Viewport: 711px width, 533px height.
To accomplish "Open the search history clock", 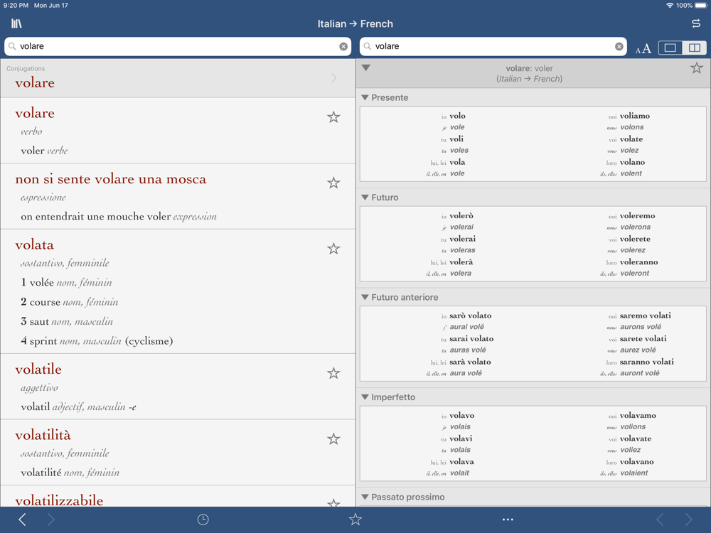I will click(203, 519).
